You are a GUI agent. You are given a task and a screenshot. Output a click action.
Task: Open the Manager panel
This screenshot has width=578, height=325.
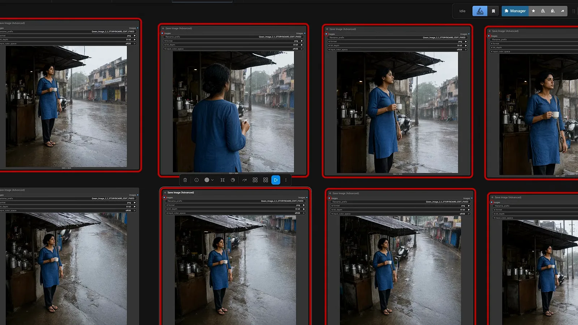pos(515,11)
